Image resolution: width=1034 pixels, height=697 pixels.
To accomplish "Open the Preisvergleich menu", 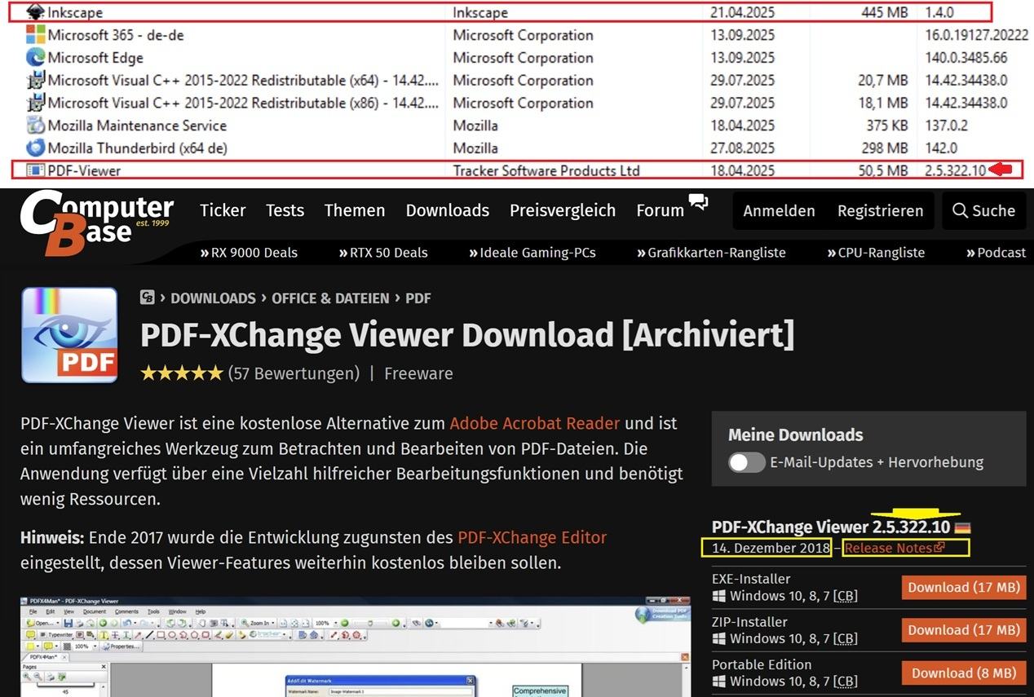I will pyautogui.click(x=563, y=210).
